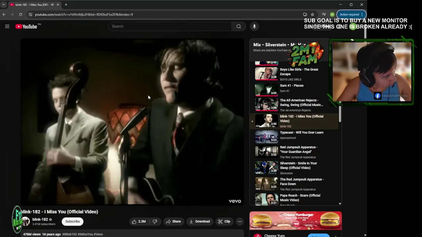Open the Cheesy Yumburger ad banner
422x237 pixels.
[x=295, y=221]
